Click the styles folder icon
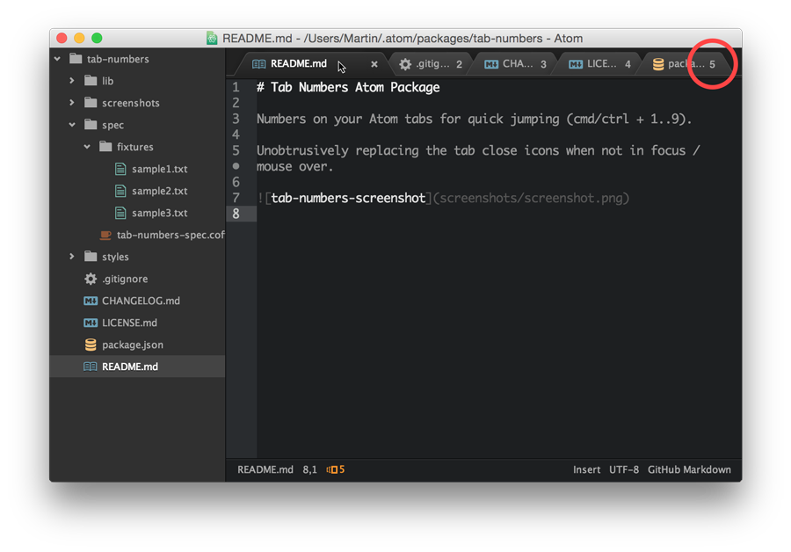This screenshot has height=552, width=791. point(91,257)
